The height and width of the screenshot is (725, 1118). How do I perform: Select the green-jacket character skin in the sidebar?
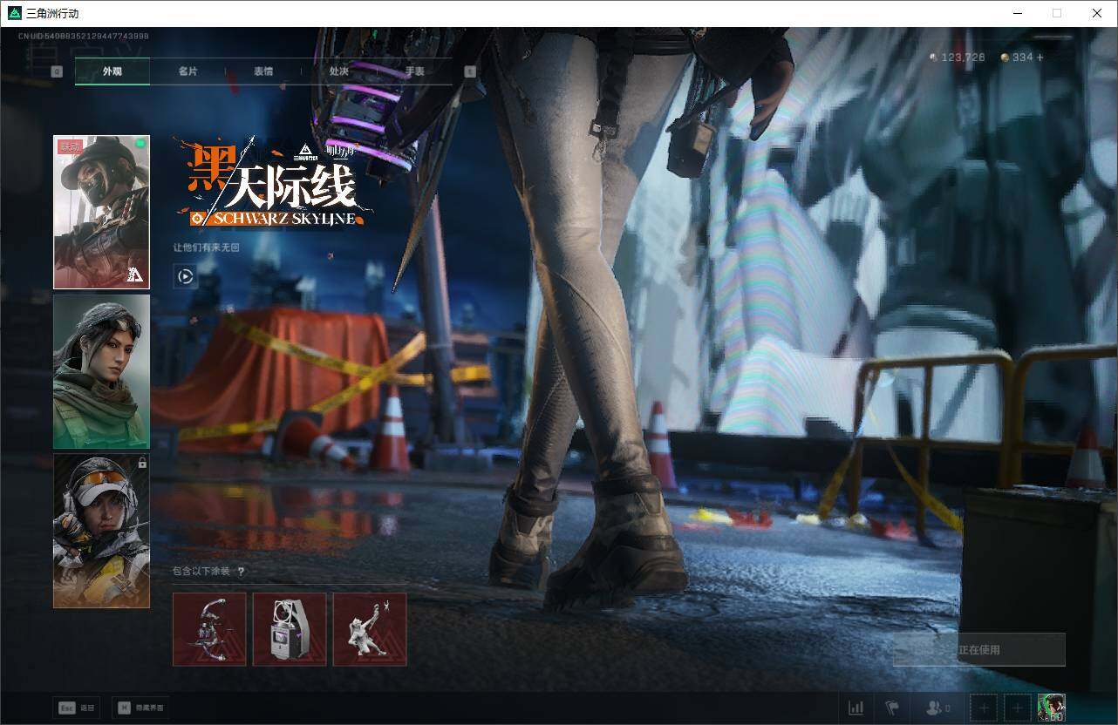101,371
